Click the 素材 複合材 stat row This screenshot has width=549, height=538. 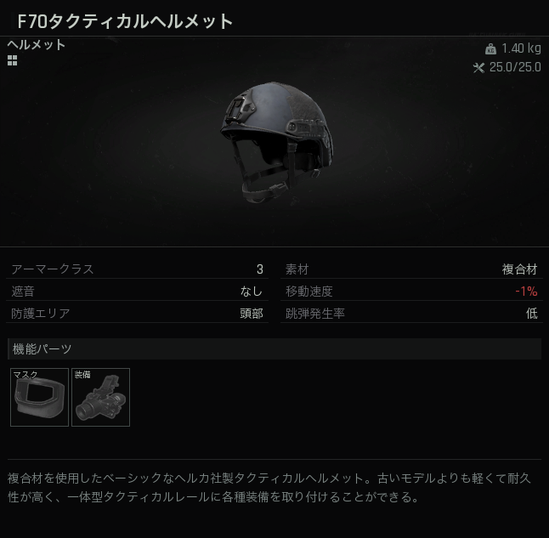coord(411,269)
